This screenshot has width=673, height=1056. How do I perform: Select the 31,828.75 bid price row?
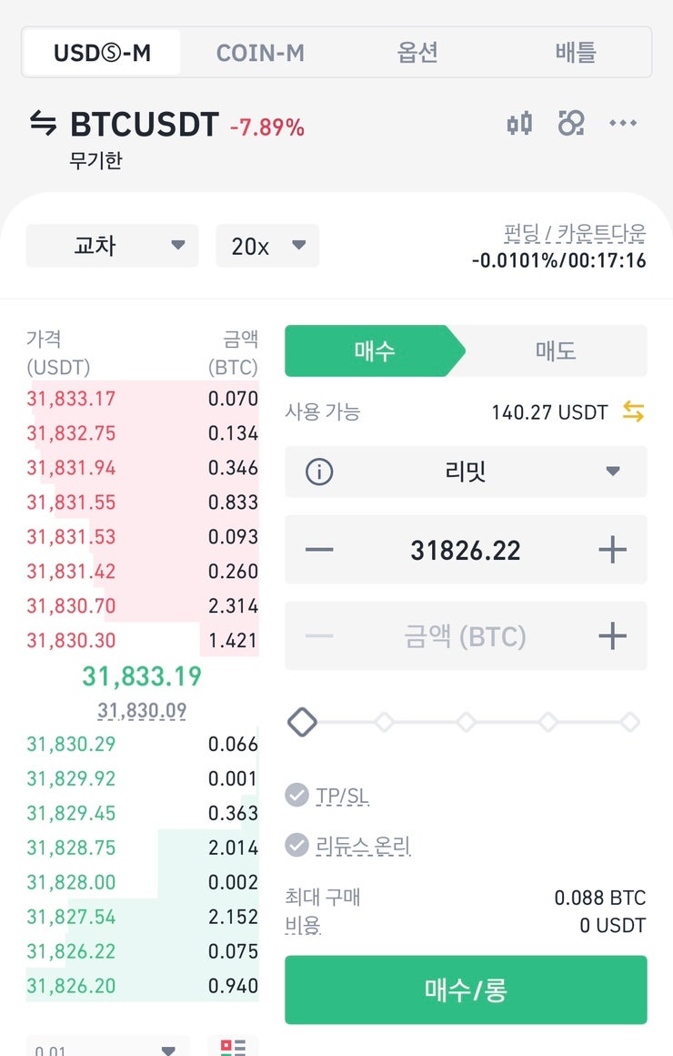(142, 848)
